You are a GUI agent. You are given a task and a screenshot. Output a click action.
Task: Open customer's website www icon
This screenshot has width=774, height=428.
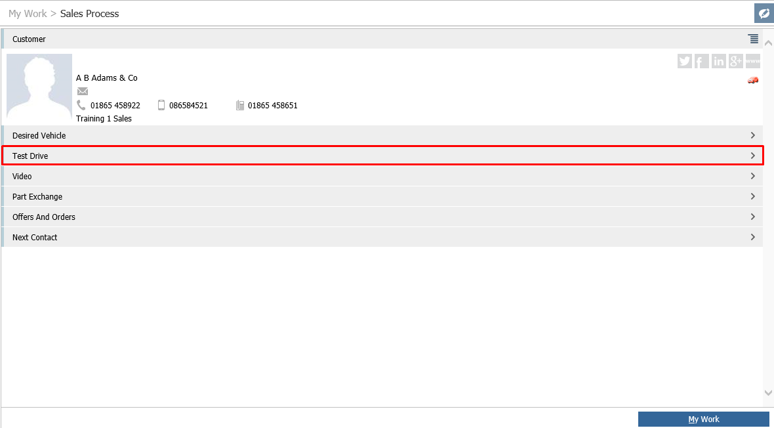pos(753,61)
